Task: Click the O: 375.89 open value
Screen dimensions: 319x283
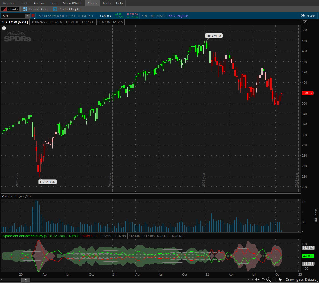Action: pos(57,22)
